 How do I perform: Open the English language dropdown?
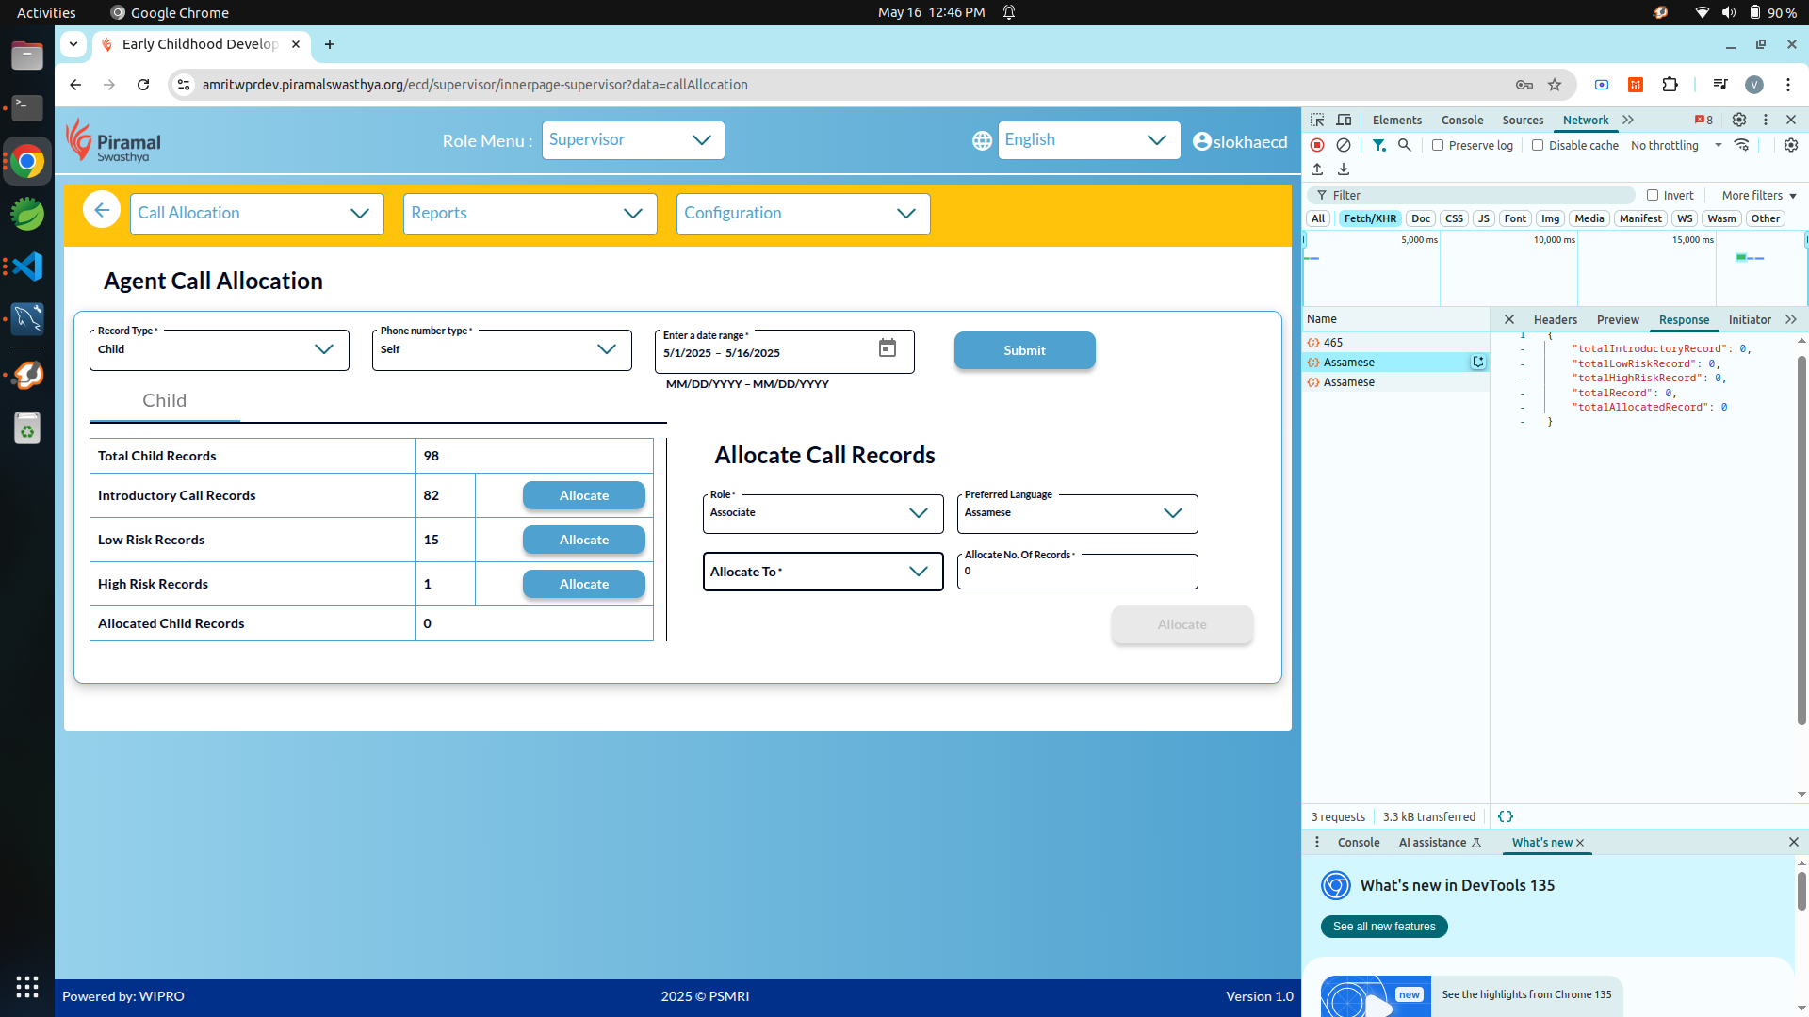coord(1088,140)
